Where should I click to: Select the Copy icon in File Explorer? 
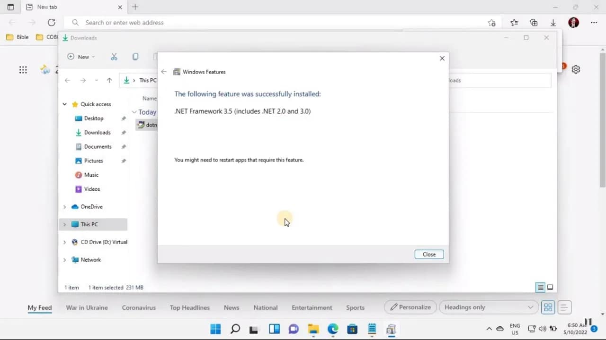click(x=135, y=57)
